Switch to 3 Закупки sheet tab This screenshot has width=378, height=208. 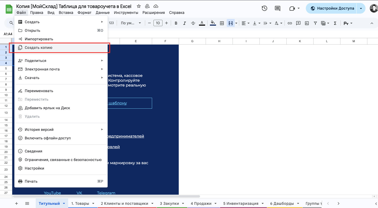pyautogui.click(x=172, y=203)
